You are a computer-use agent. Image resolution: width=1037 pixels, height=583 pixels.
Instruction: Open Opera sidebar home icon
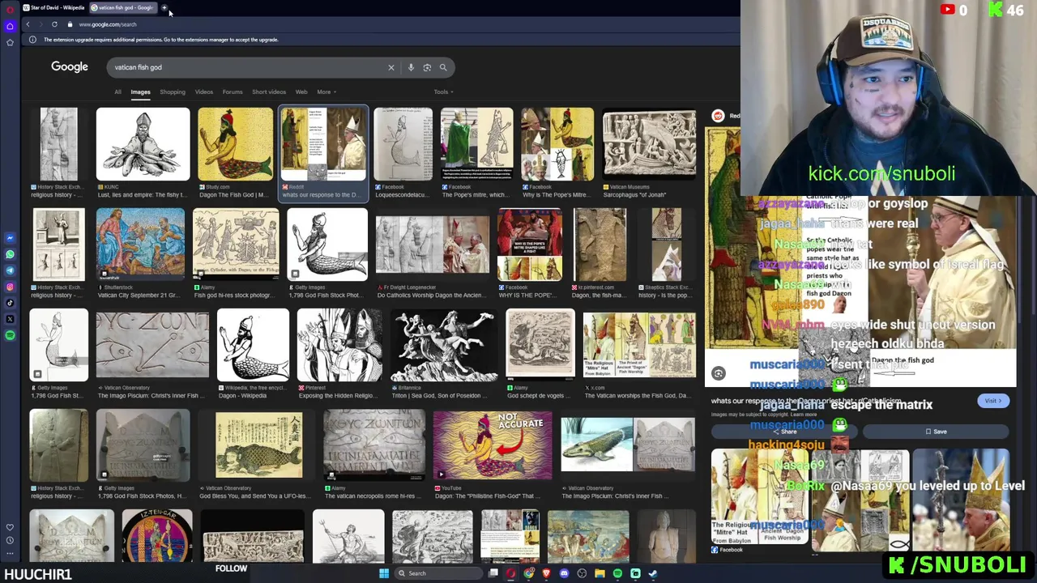click(10, 26)
